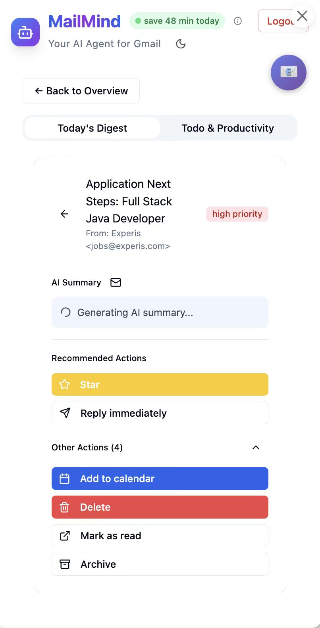This screenshot has width=320, height=628.
Task: Toggle dark mode with the moon icon
Action: 181,44
